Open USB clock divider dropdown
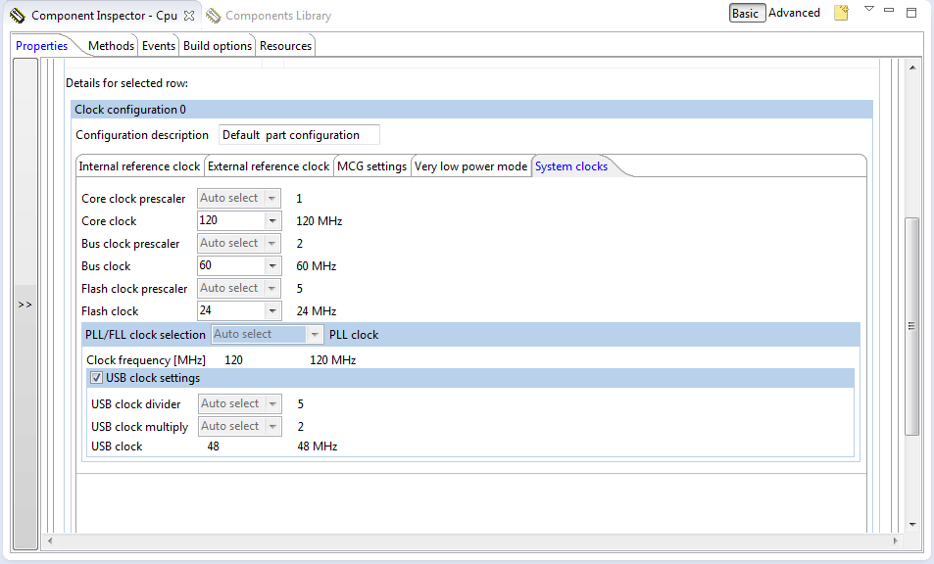The image size is (934, 564). click(272, 404)
